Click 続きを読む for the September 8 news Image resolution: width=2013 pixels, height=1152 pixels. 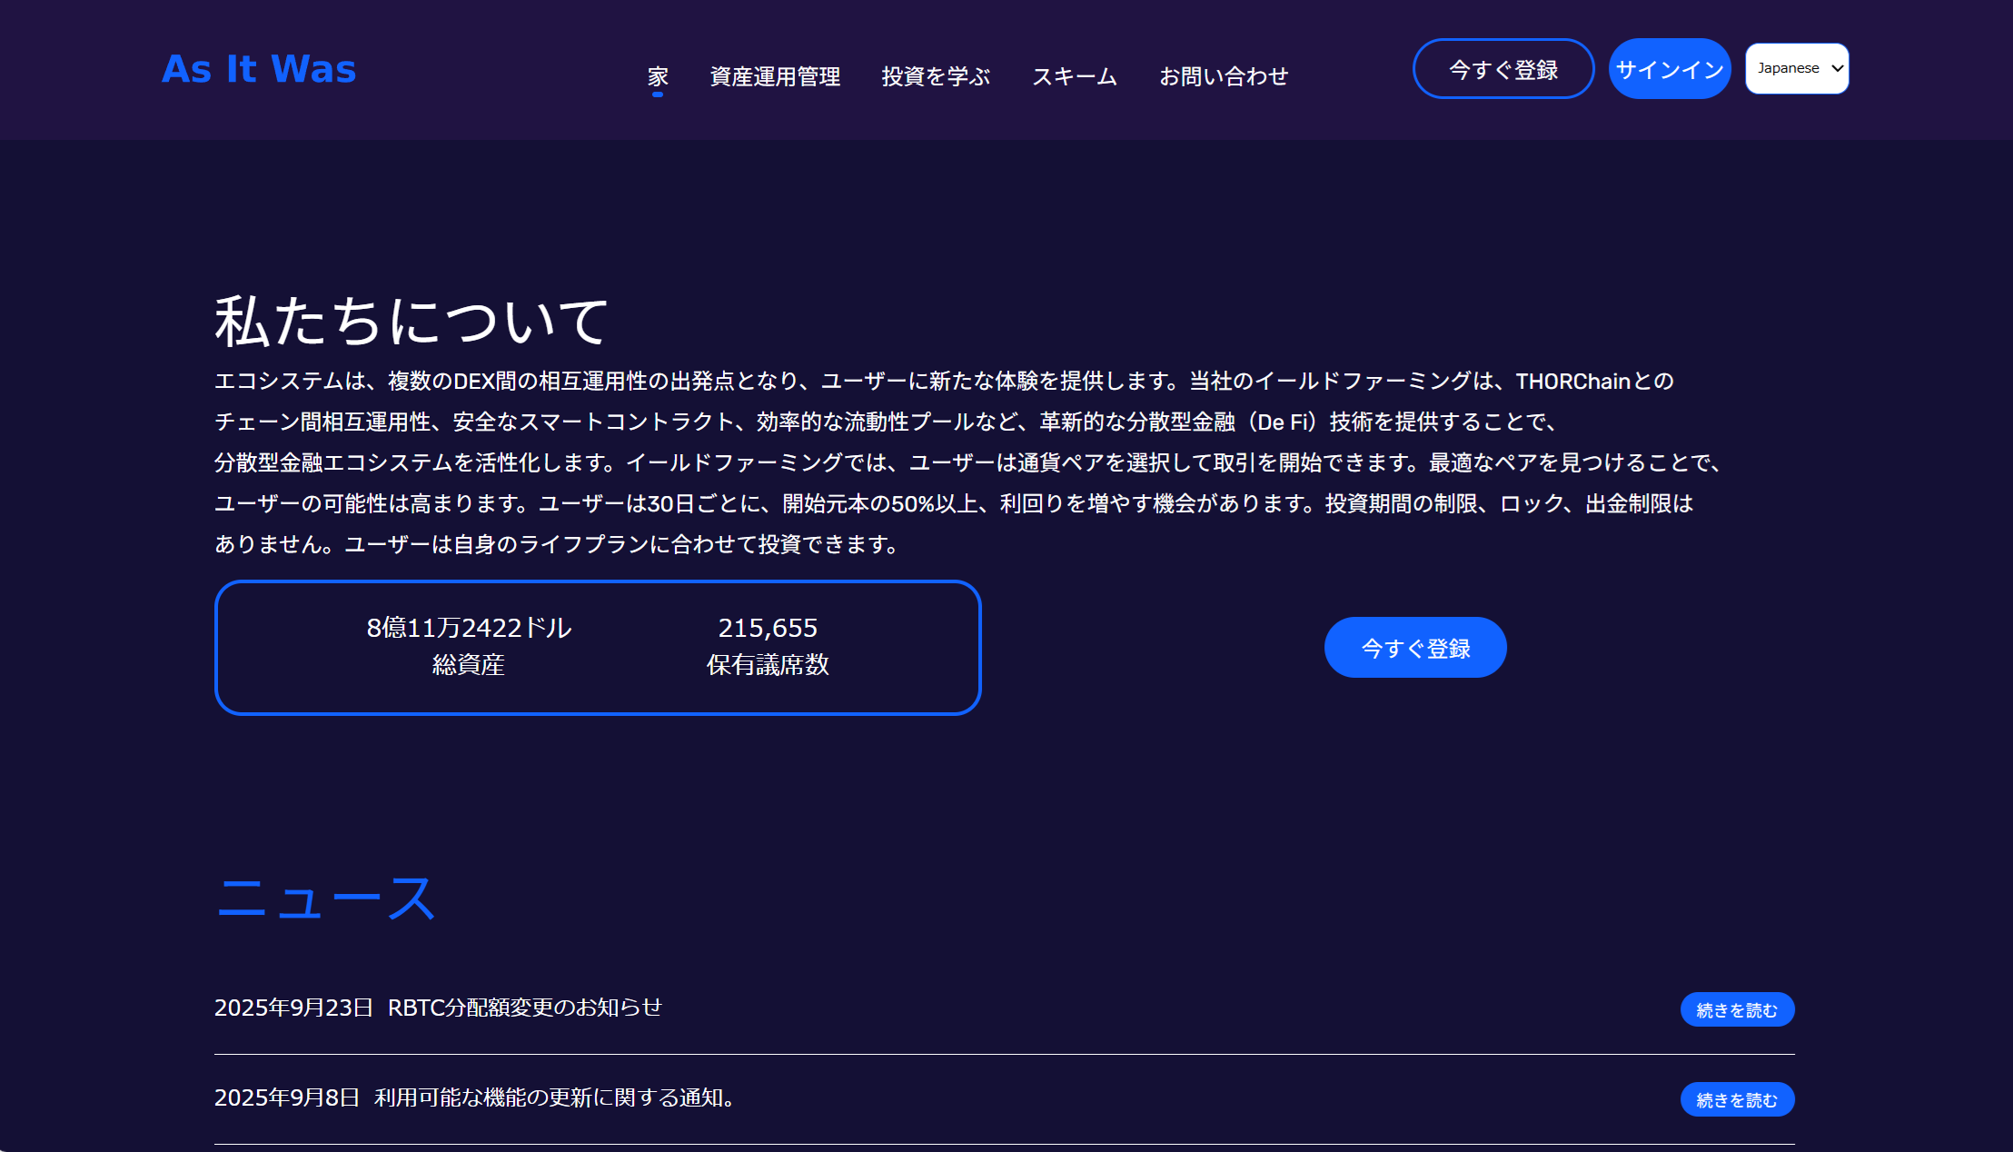1737,1099
